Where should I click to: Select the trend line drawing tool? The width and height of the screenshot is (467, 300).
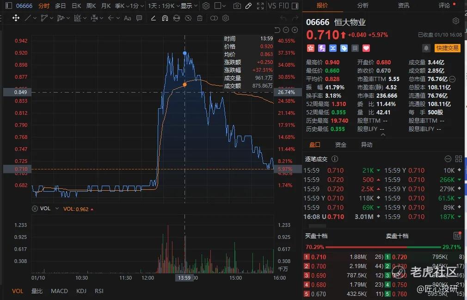click(28, 18)
